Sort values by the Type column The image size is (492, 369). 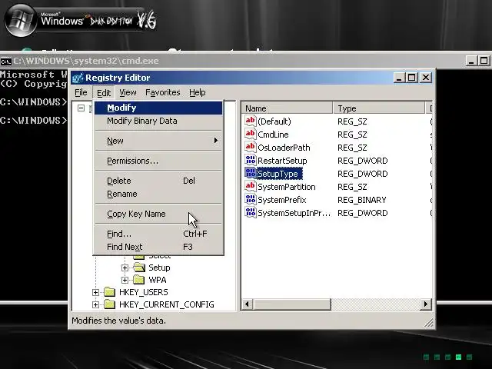click(379, 108)
